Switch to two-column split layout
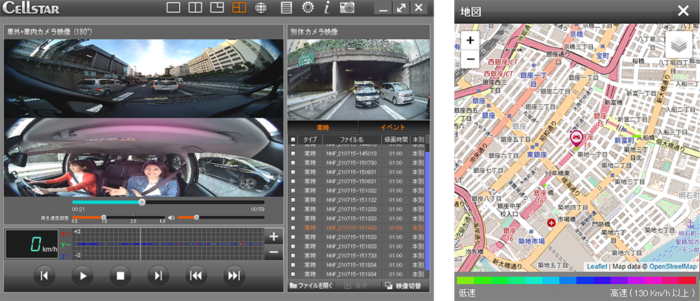 195,8
